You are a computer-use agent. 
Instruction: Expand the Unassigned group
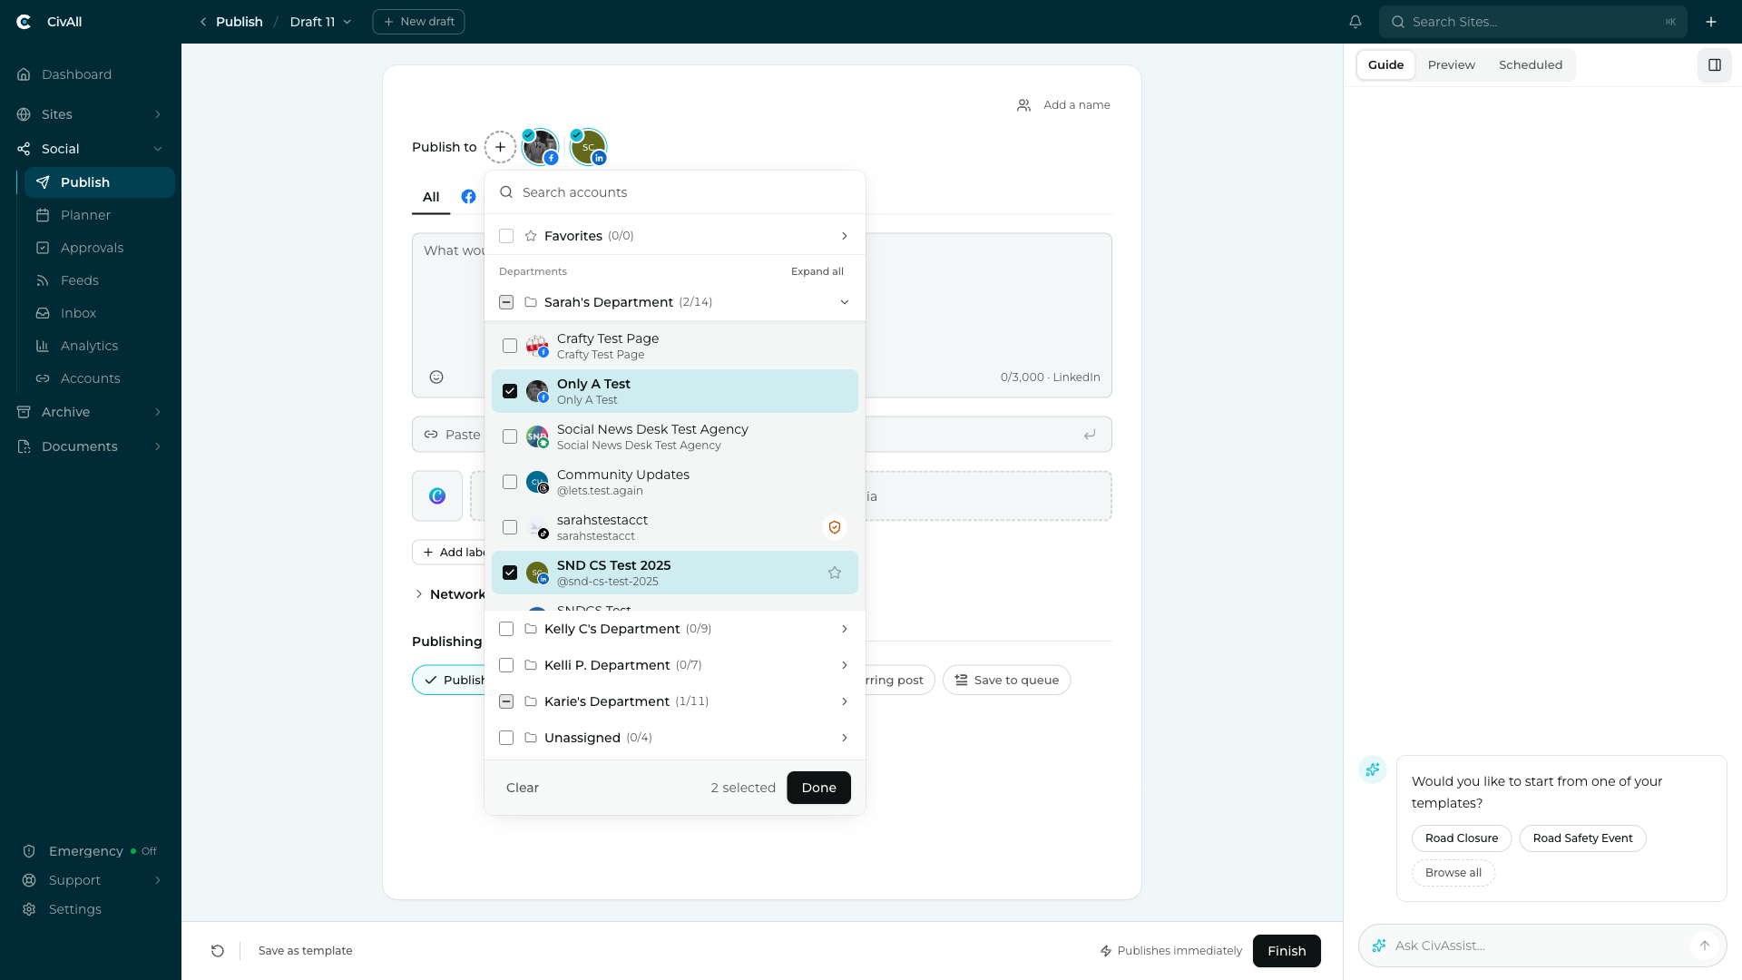click(x=845, y=738)
